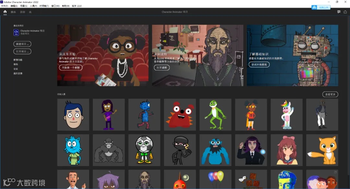Click the 新建项目 button

22,44
